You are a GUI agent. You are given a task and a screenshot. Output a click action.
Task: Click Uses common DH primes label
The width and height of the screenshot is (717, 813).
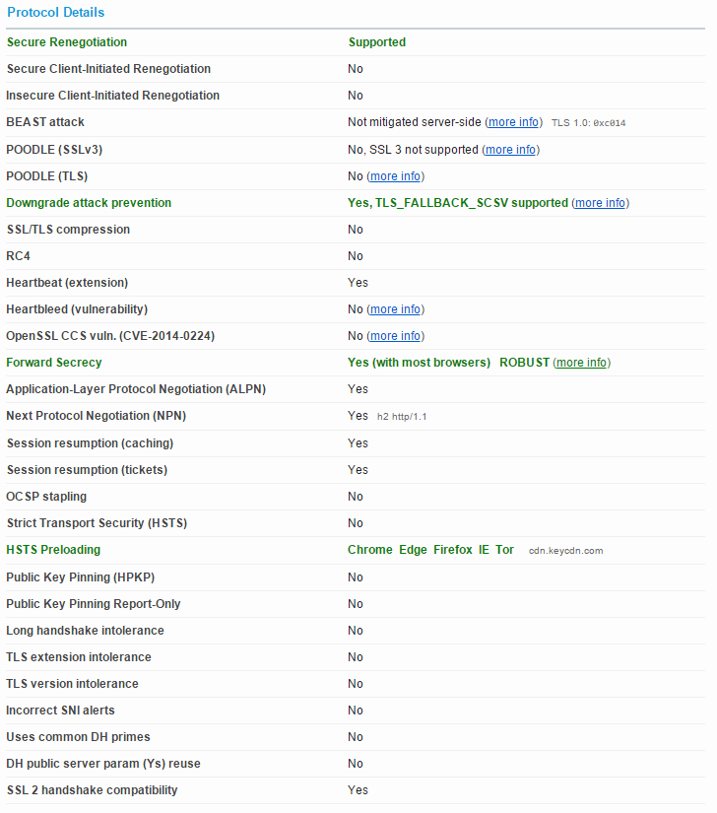click(x=78, y=737)
